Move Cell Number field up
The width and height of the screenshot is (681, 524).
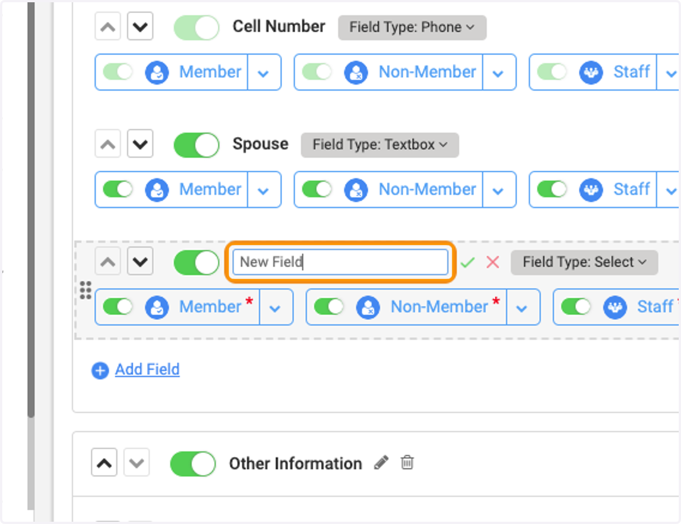coord(108,27)
